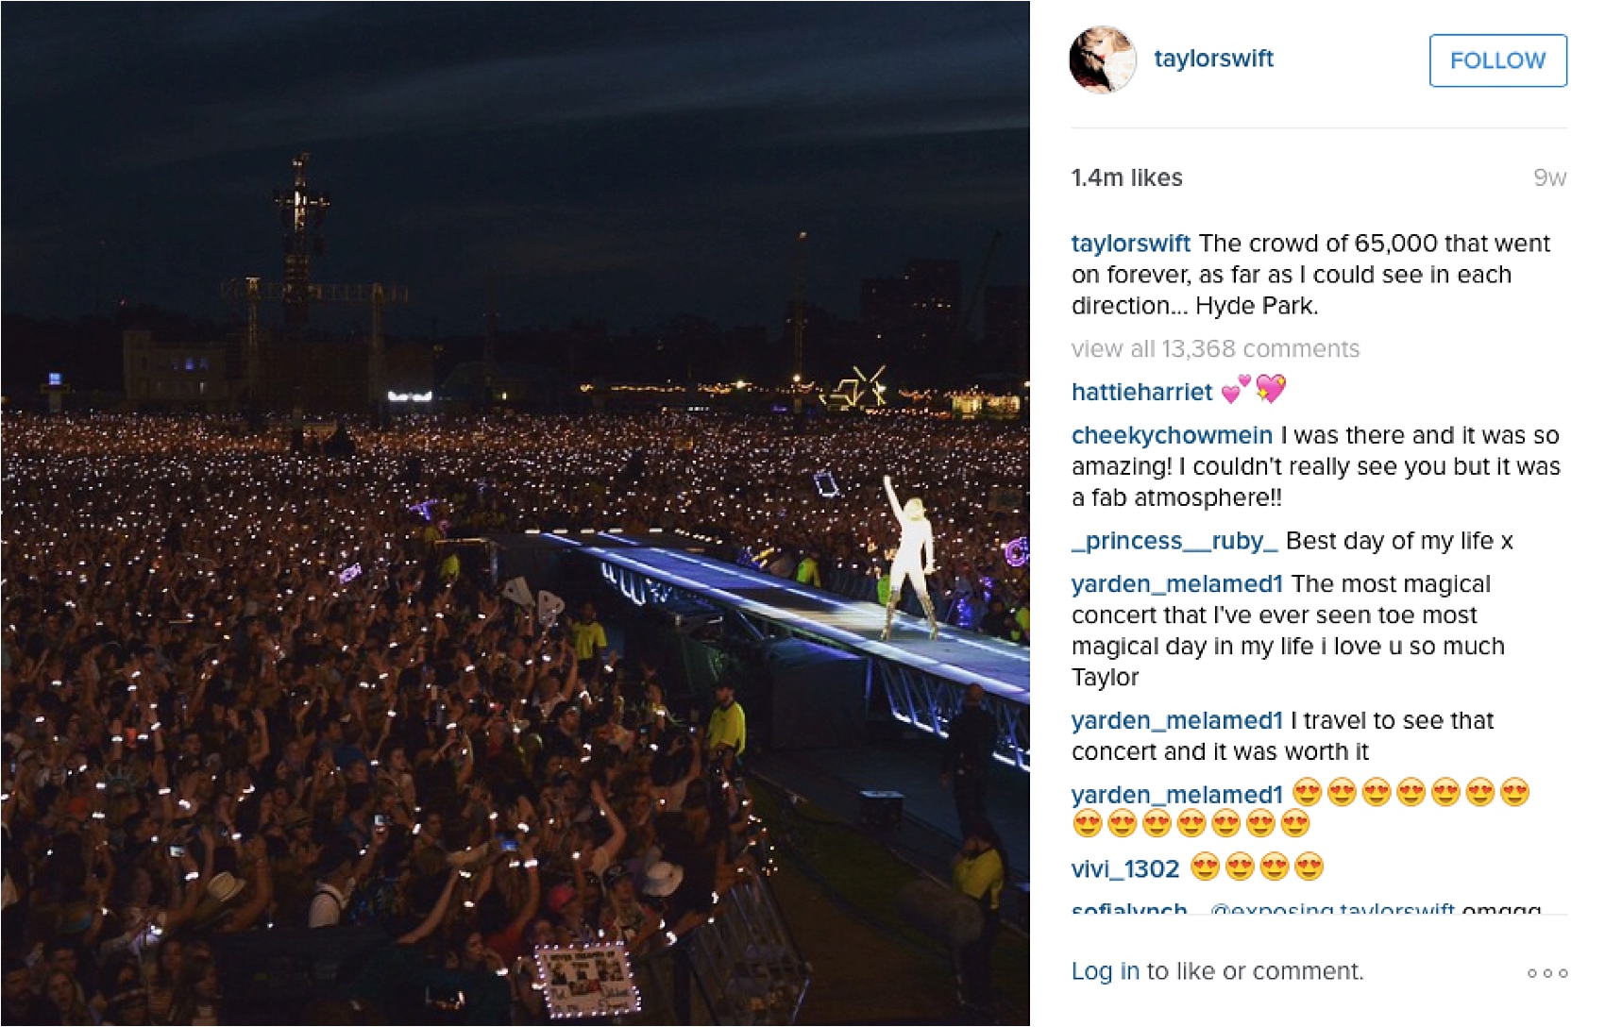Open yarden_melamed1 profile from emoji comment
Image resolution: width=1605 pixels, height=1027 pixels.
(1176, 794)
